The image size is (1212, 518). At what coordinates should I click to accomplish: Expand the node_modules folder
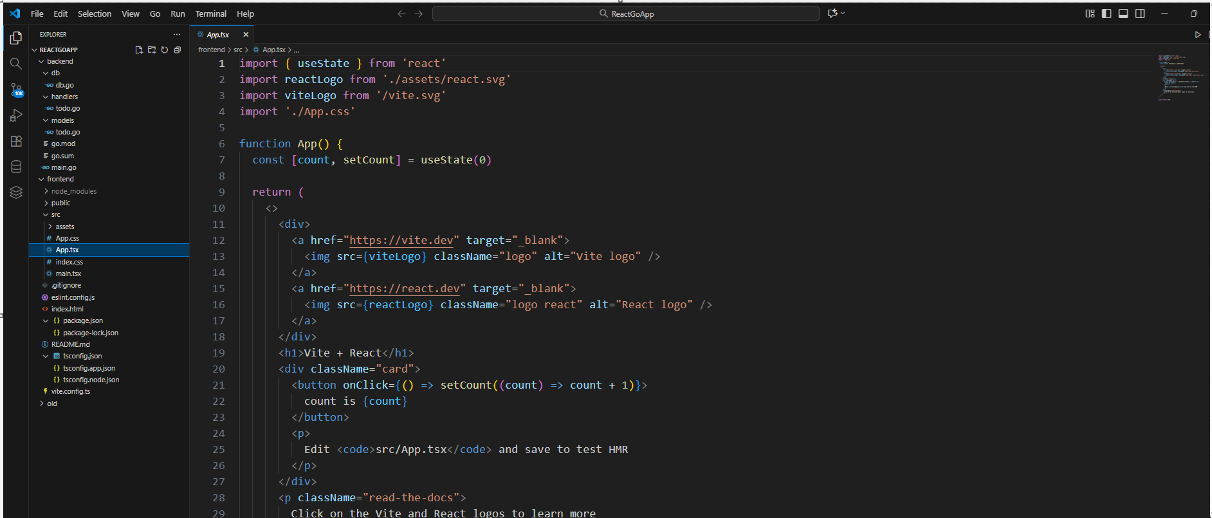(x=46, y=191)
